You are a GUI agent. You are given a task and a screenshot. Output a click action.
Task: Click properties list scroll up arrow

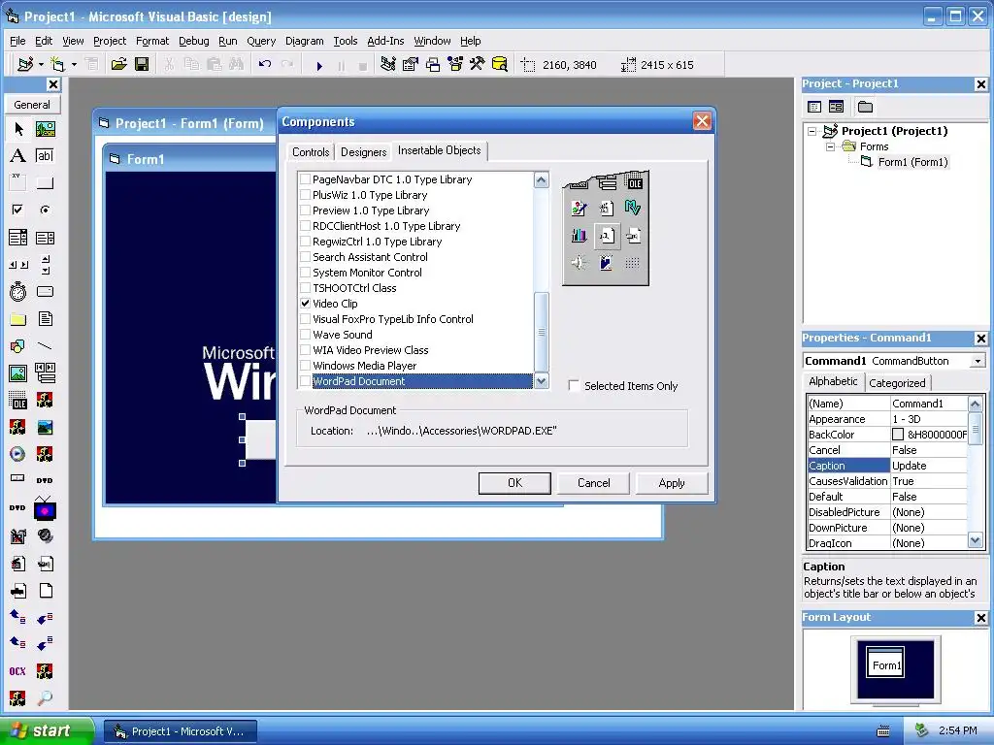click(x=976, y=404)
